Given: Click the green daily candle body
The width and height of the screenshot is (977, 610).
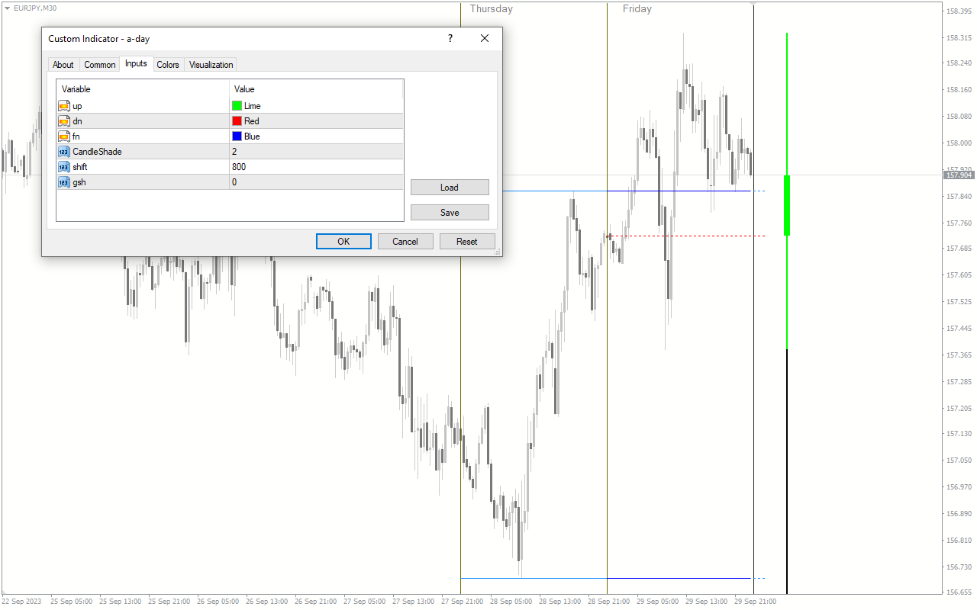Looking at the screenshot, I should tap(787, 205).
